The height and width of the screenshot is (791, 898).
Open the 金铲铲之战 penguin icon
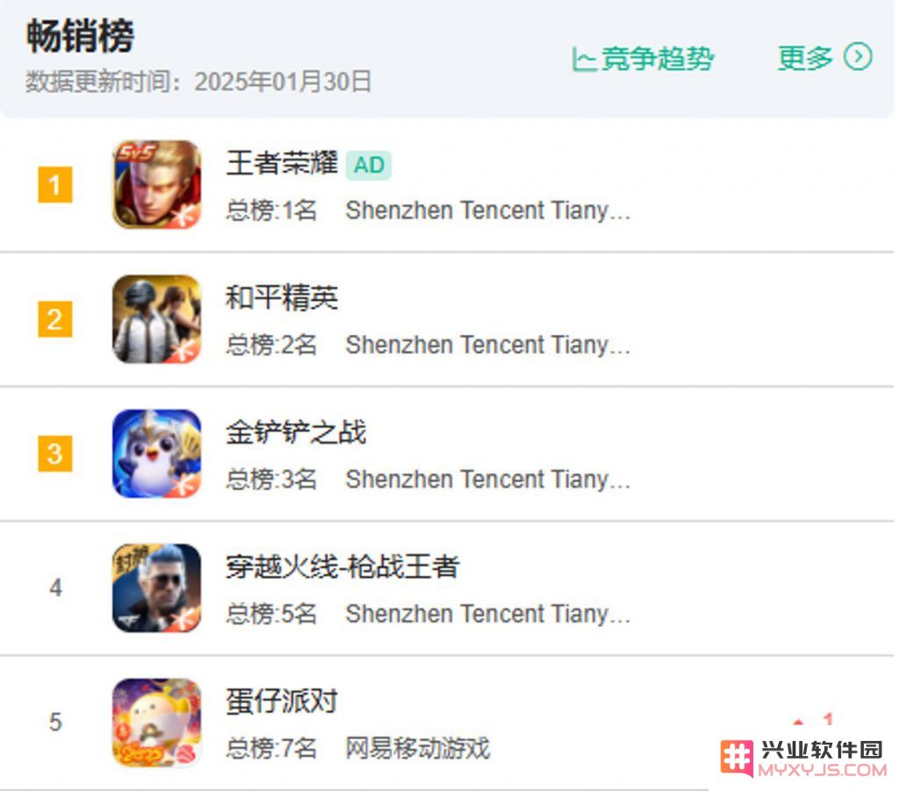(157, 453)
